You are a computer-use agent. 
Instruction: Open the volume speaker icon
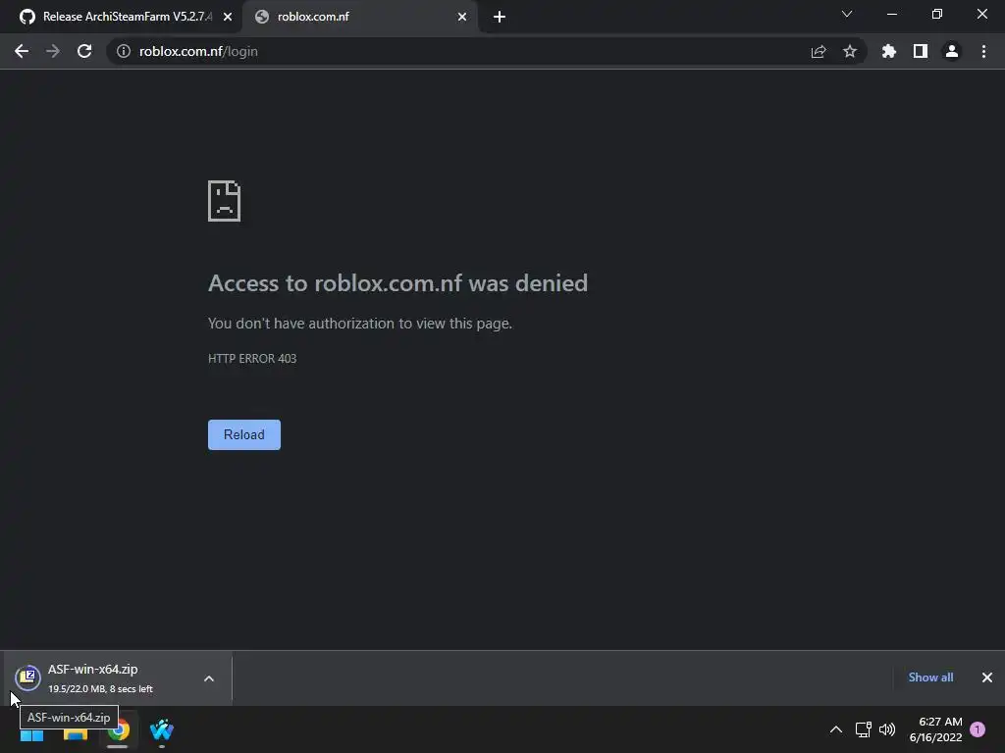click(x=887, y=729)
